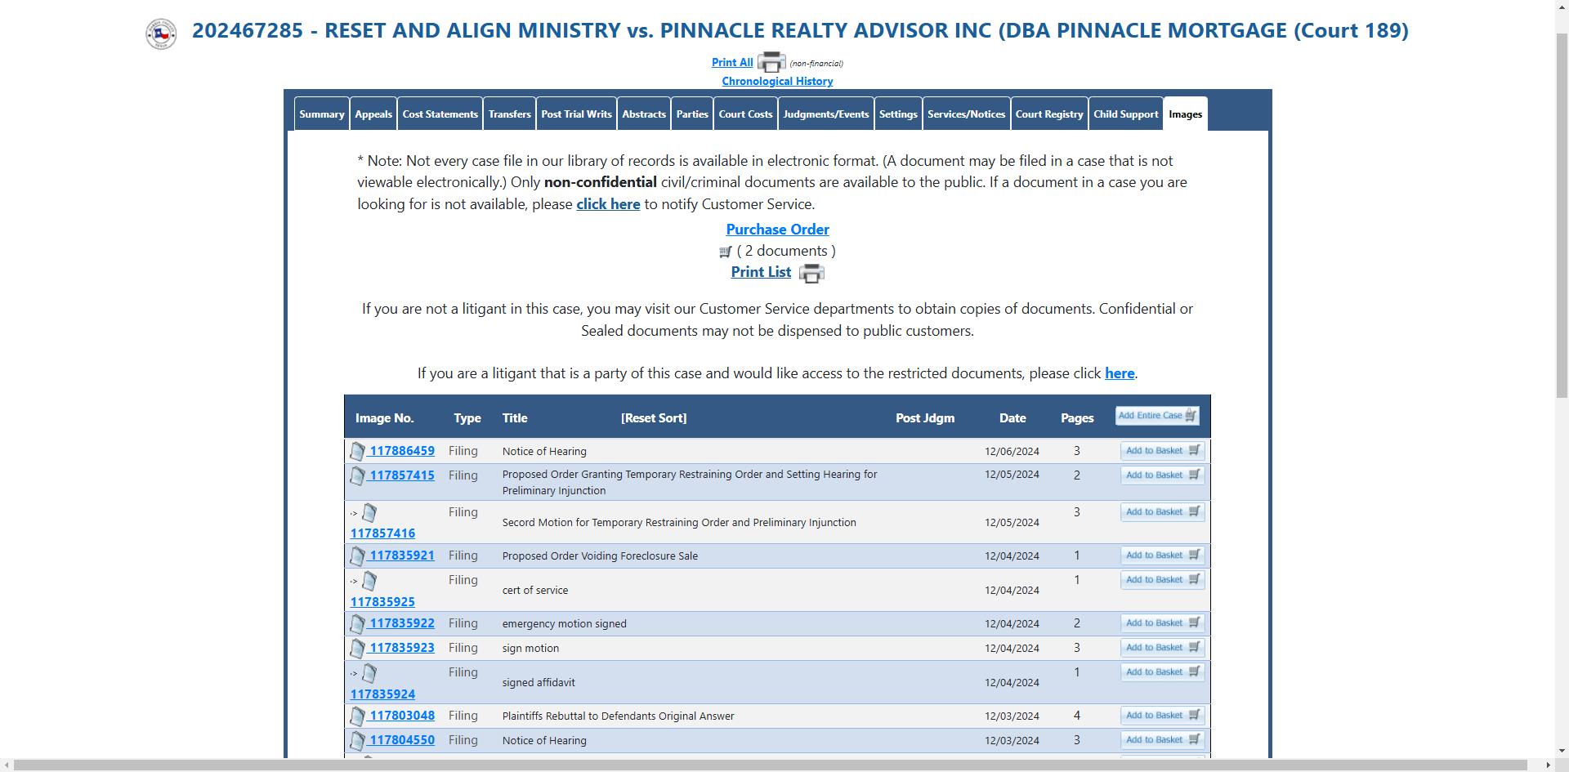Add Entire Case to basket
Screen dimensions: 1569x772
1158,416
